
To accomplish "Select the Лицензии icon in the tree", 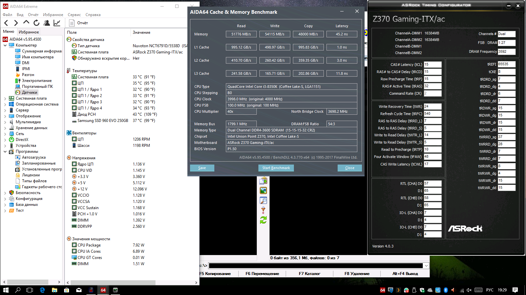I will (x=18, y=175).
